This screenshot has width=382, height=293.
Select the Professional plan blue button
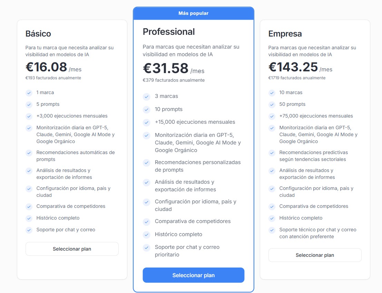pyautogui.click(x=193, y=275)
